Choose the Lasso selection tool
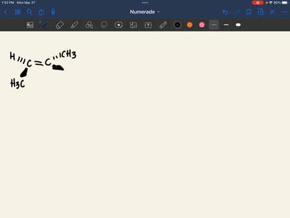290x218 pixels. pyautogui.click(x=104, y=25)
